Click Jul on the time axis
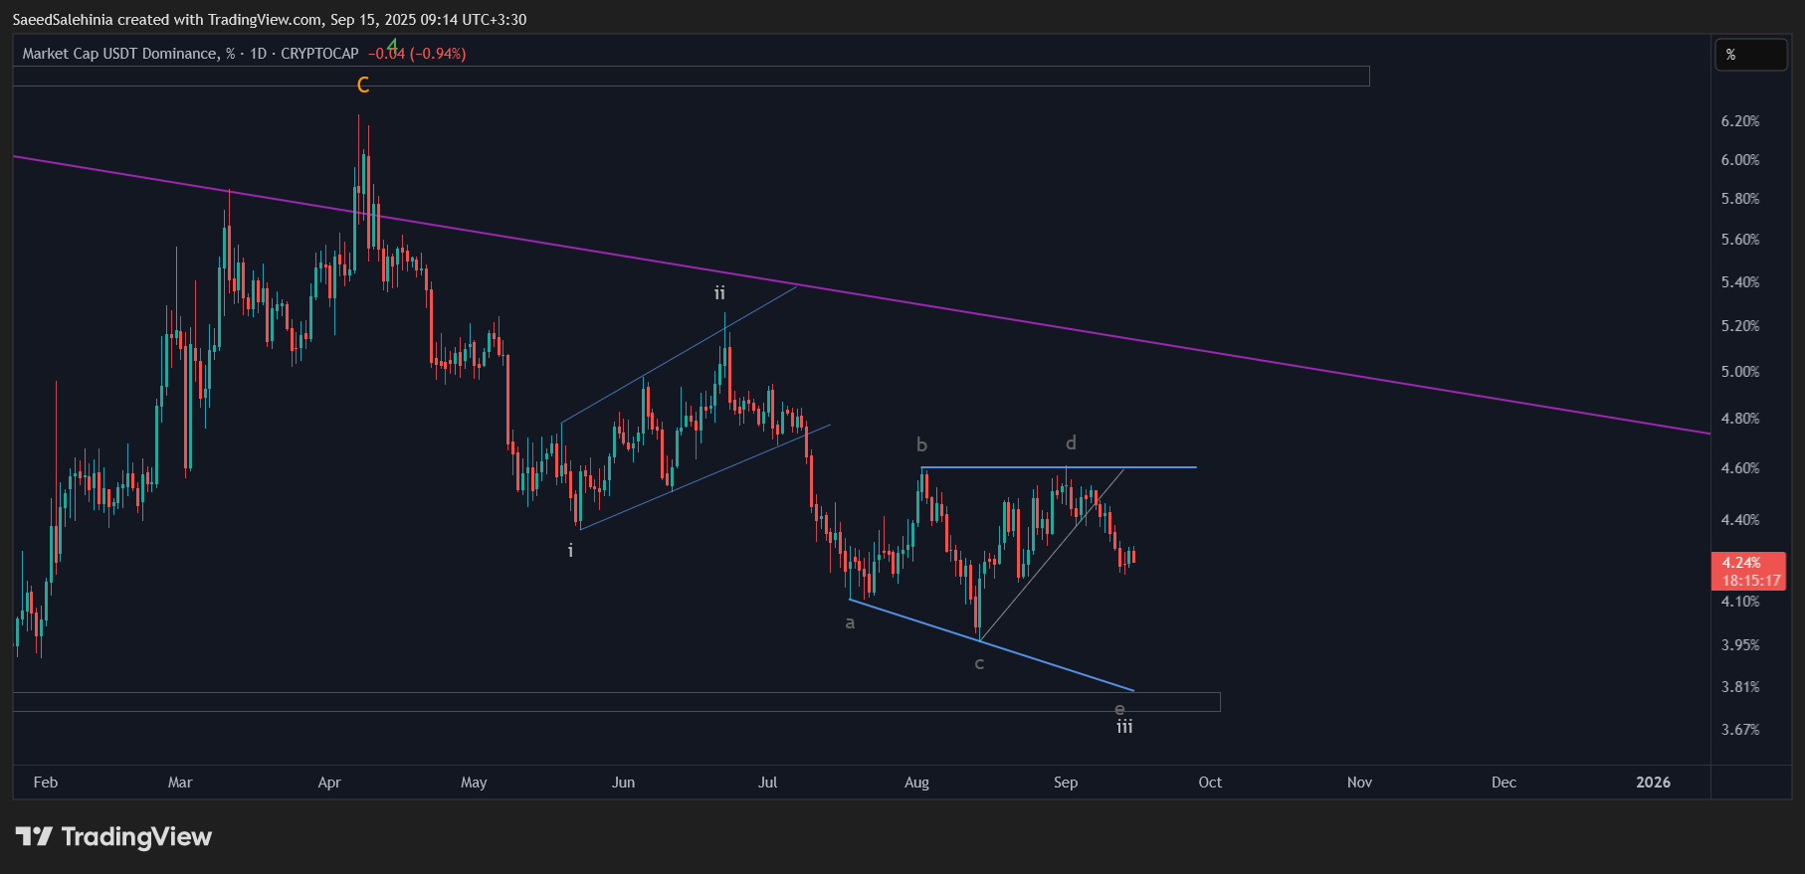Image resolution: width=1805 pixels, height=874 pixels. point(767,783)
